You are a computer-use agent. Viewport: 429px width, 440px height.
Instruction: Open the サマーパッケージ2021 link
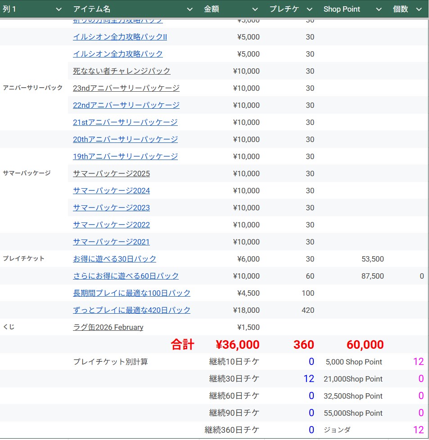pyautogui.click(x=111, y=242)
